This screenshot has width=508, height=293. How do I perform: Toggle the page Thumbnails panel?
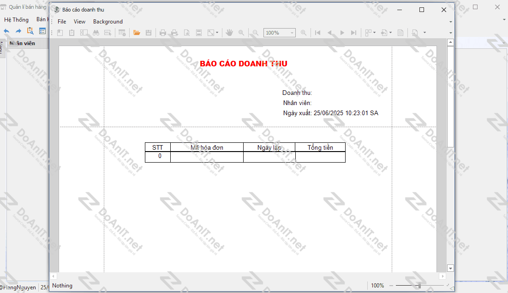pyautogui.click(x=84, y=33)
